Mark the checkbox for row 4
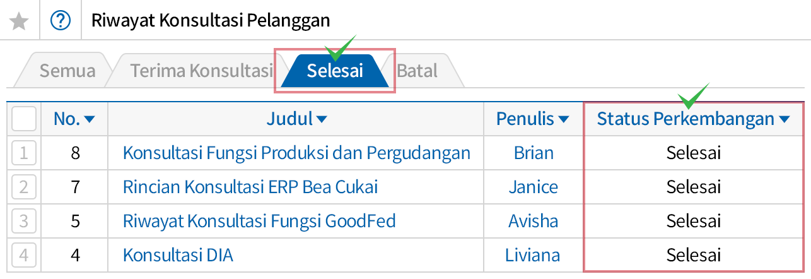Image resolution: width=811 pixels, height=279 pixels. click(24, 256)
